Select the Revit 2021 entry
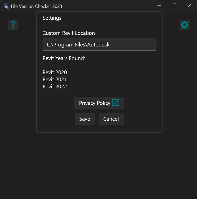This screenshot has height=199, width=197. click(x=55, y=80)
